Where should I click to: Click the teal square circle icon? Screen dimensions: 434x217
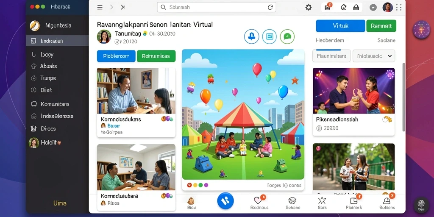coord(269,36)
